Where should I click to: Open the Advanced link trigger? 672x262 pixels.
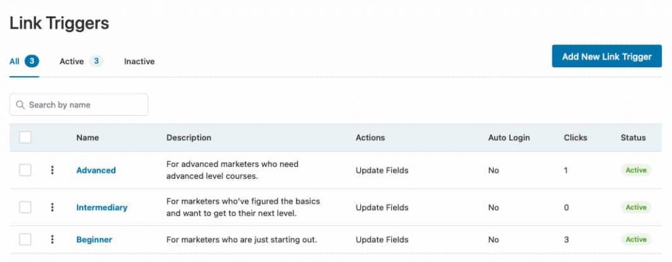pyautogui.click(x=96, y=170)
